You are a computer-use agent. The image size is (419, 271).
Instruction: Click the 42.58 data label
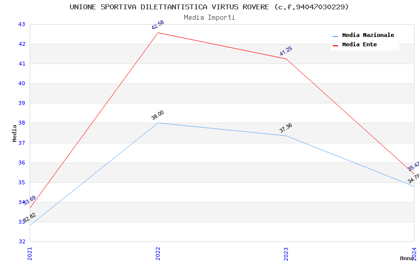(x=158, y=25)
